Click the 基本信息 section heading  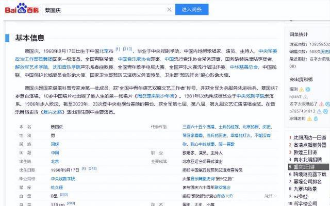[x=30, y=38]
